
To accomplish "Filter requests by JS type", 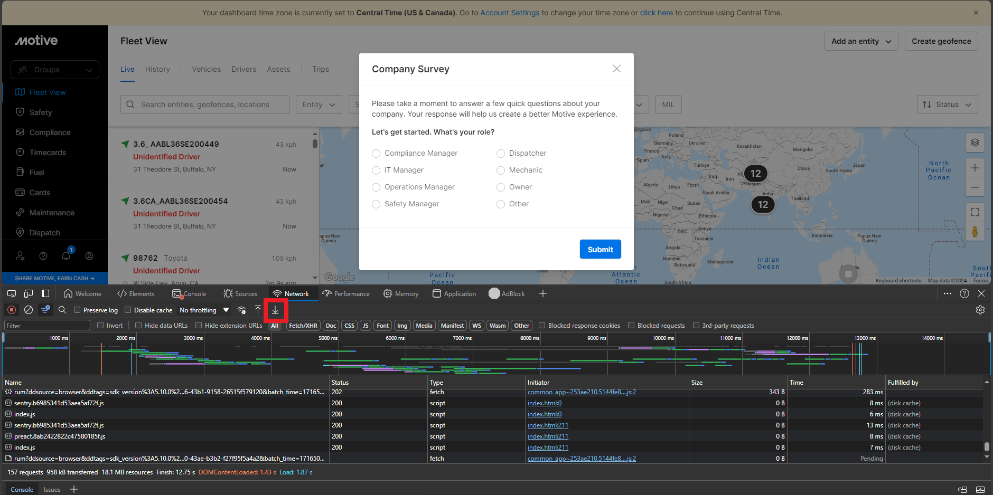I will tap(366, 326).
